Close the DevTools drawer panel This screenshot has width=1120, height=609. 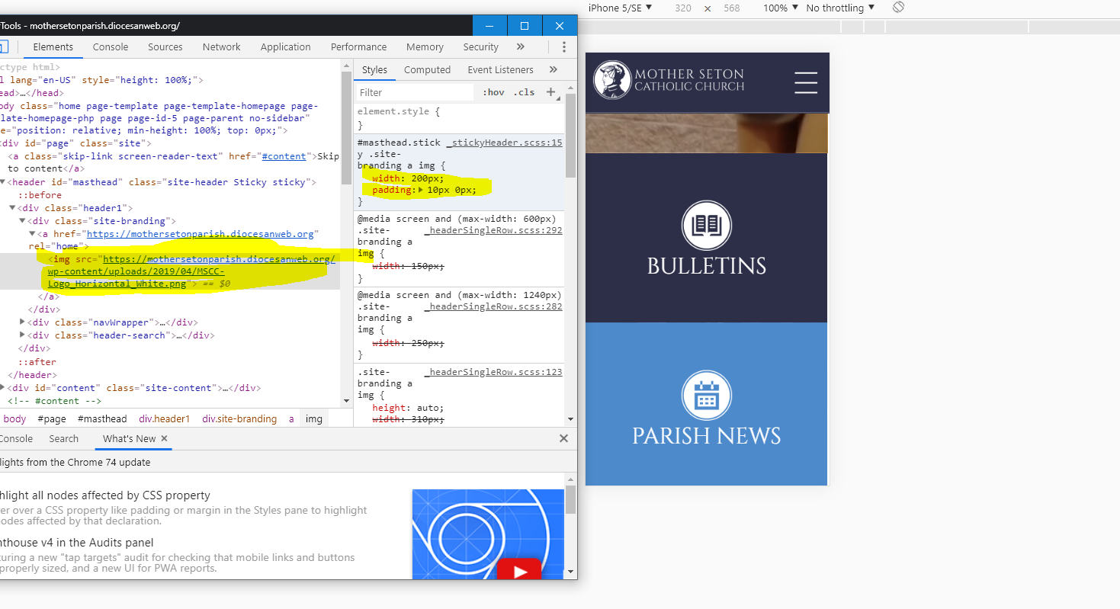coord(563,439)
